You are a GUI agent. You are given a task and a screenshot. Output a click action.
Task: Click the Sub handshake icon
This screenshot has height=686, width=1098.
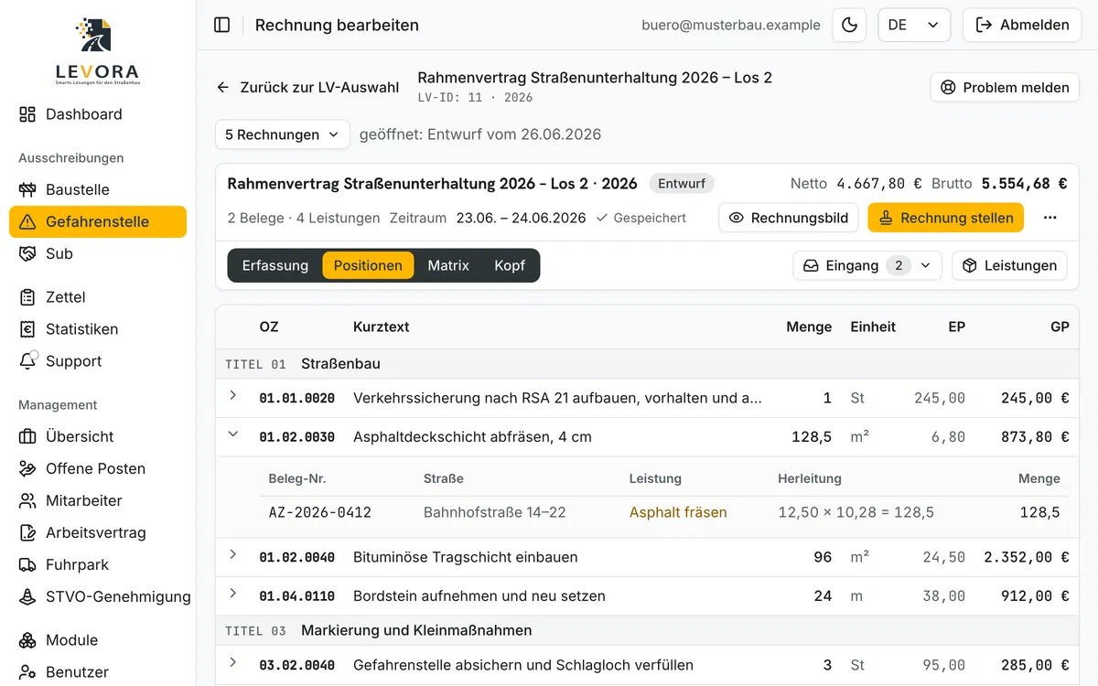point(27,253)
